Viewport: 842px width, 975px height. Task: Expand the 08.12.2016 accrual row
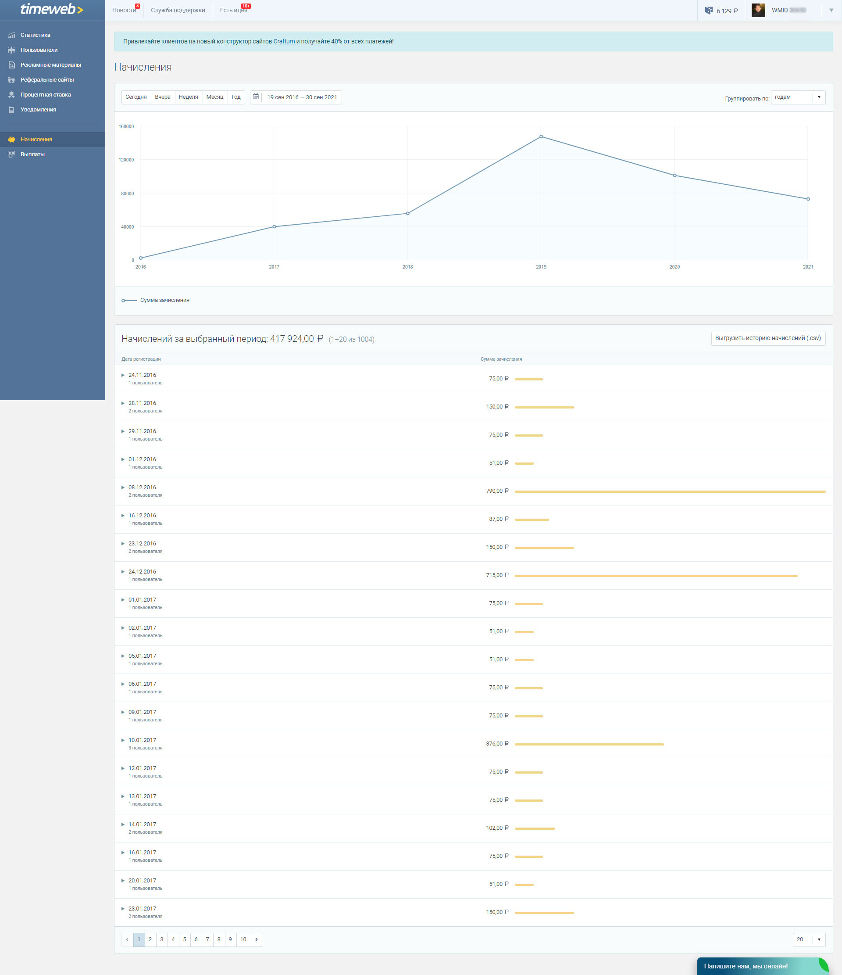click(123, 487)
